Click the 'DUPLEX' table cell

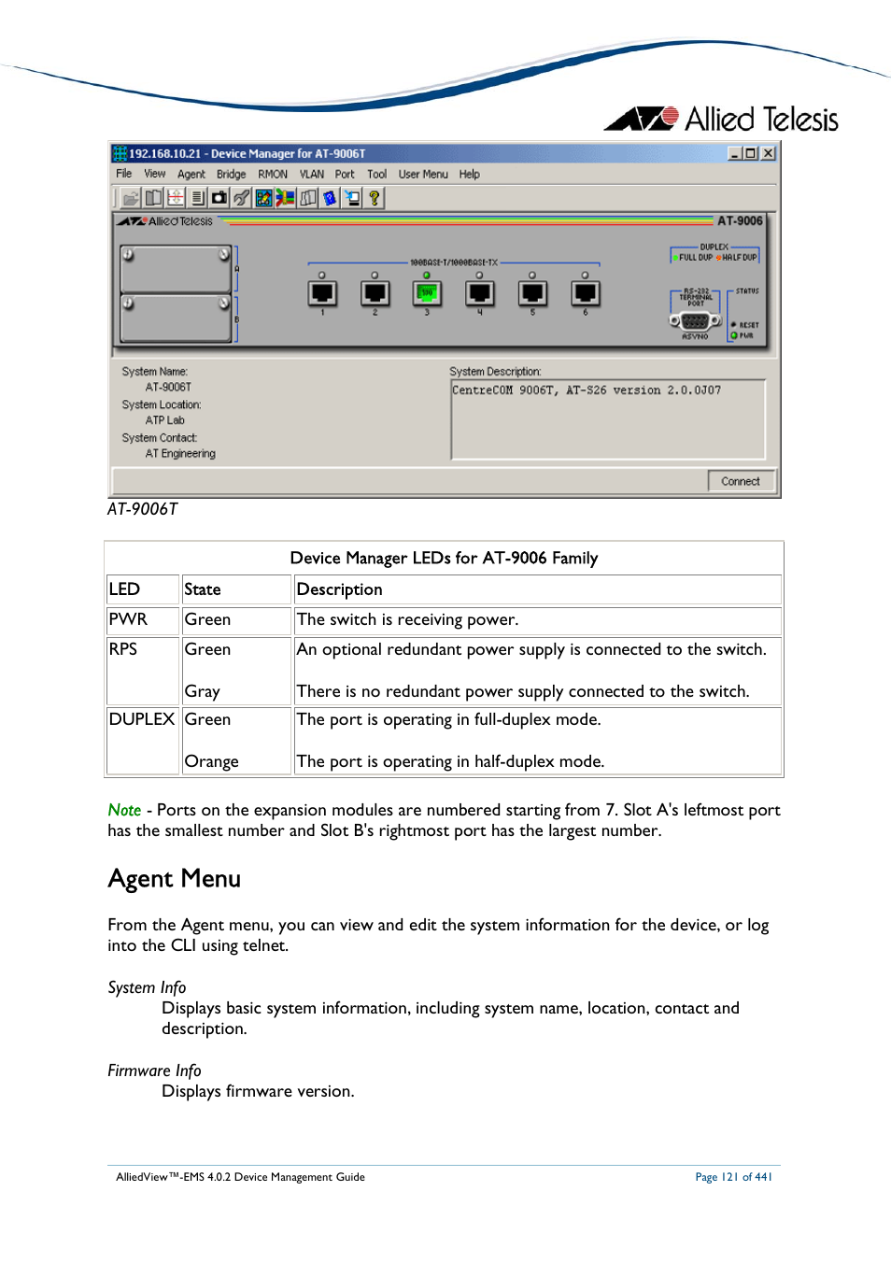pos(143,741)
